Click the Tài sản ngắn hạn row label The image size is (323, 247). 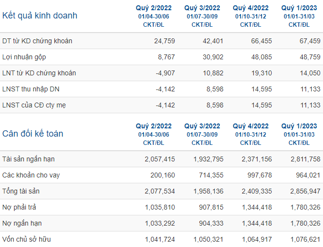point(29,159)
